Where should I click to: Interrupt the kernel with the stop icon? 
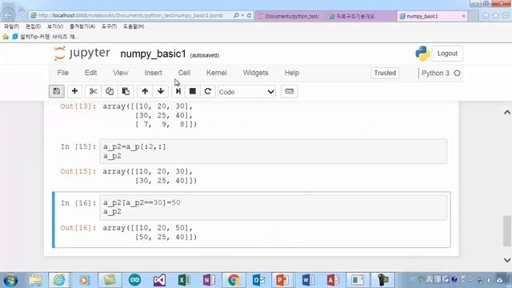(193, 91)
